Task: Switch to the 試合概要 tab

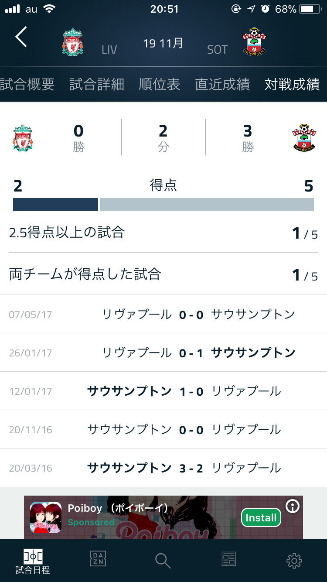Action: coord(27,84)
